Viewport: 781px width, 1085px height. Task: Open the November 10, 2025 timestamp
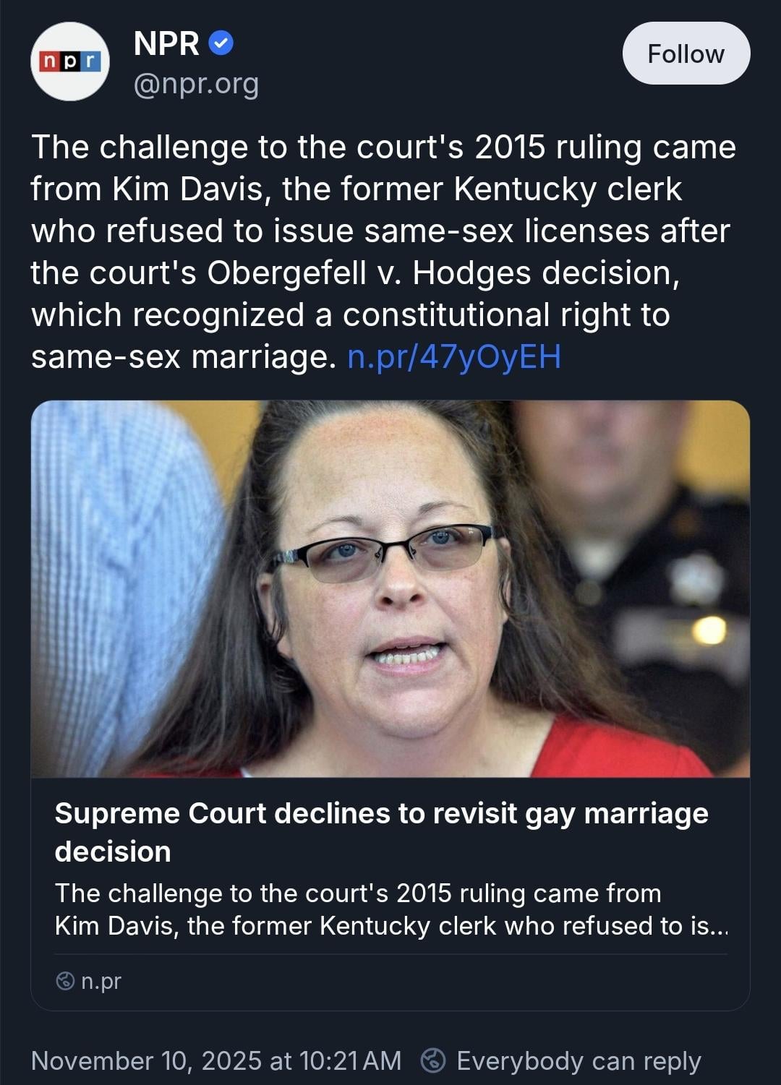click(x=215, y=1060)
